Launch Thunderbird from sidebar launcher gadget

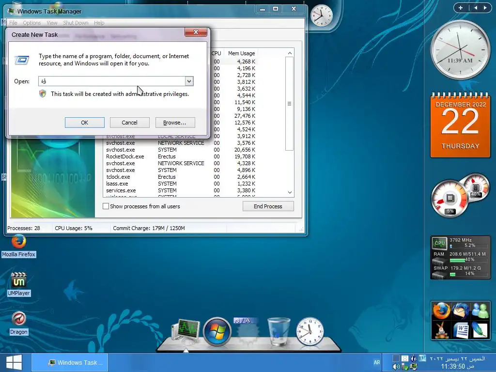coord(461,311)
